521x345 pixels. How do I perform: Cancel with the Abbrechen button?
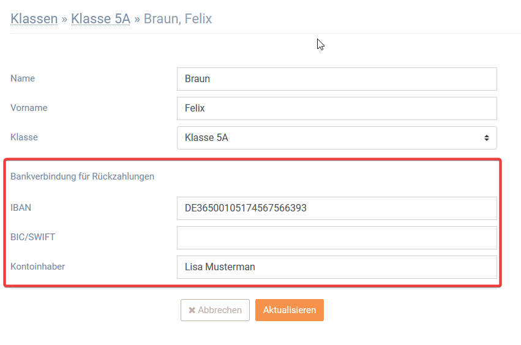[x=215, y=310]
